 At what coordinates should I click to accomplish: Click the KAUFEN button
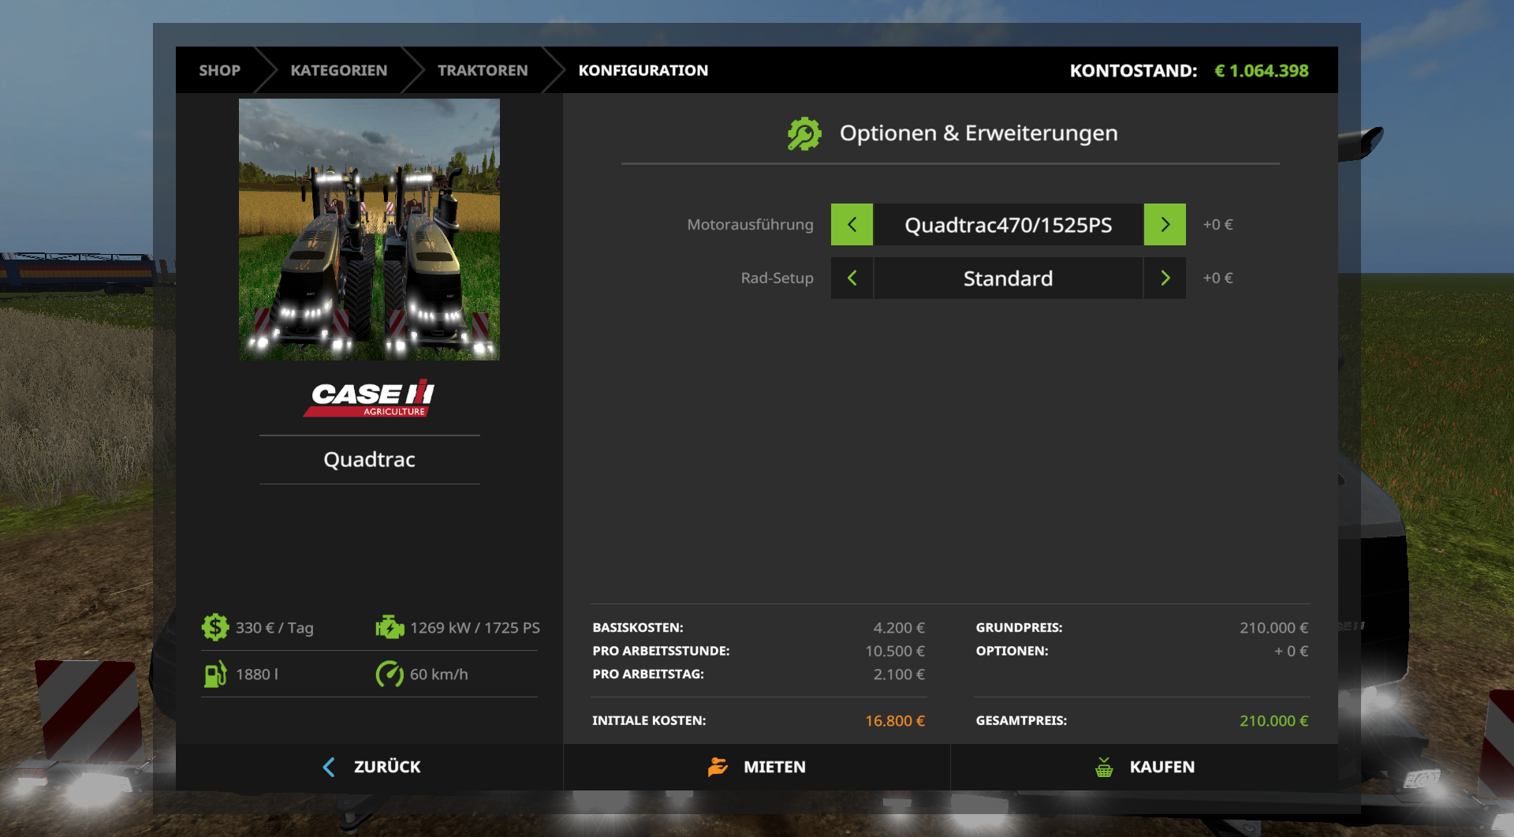tap(1144, 767)
